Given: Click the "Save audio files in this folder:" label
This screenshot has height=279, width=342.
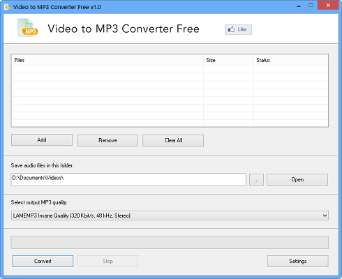Looking at the screenshot, I should pyautogui.click(x=42, y=165).
